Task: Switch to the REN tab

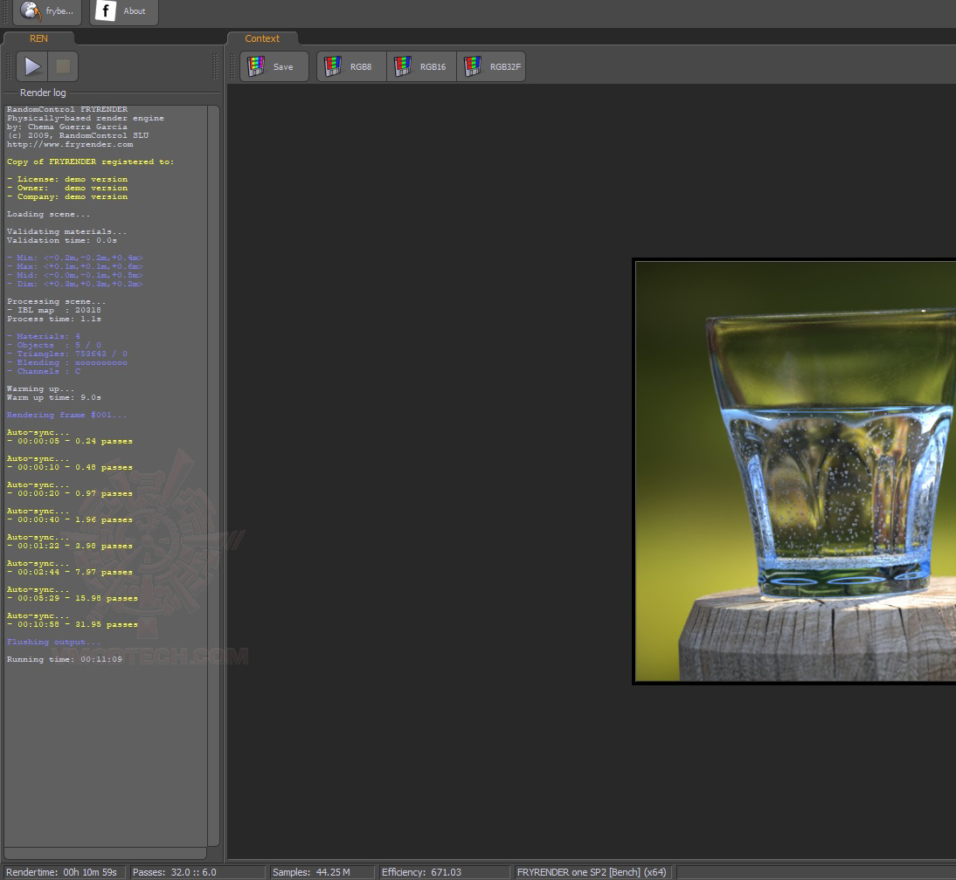Action: coord(38,38)
